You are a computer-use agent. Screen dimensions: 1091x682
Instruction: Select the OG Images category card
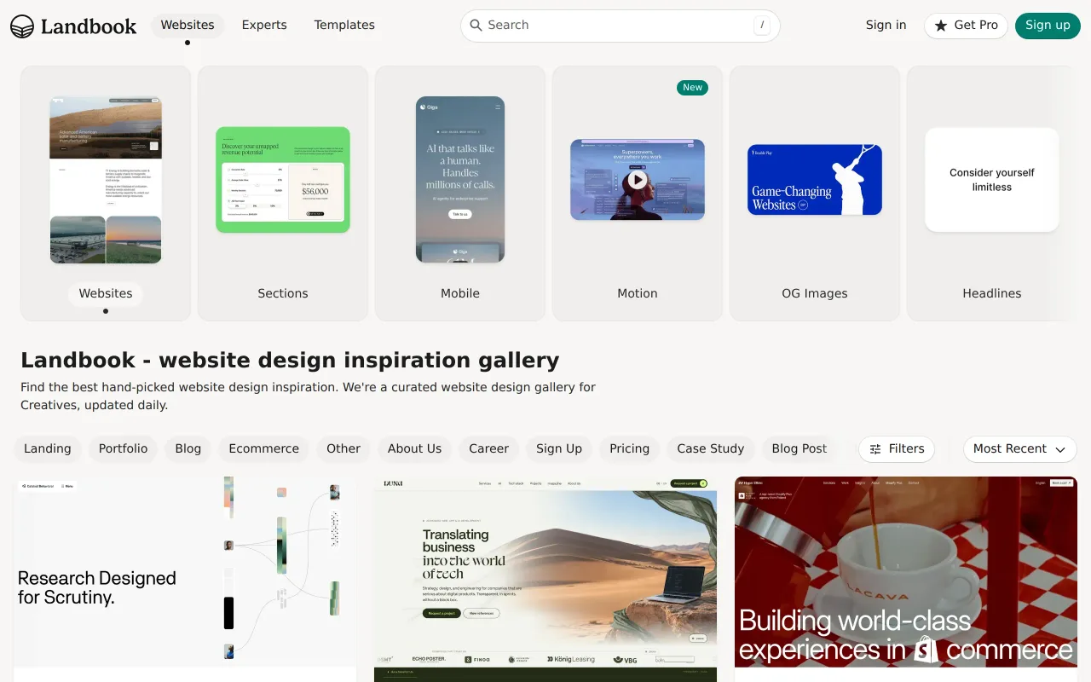(815, 194)
